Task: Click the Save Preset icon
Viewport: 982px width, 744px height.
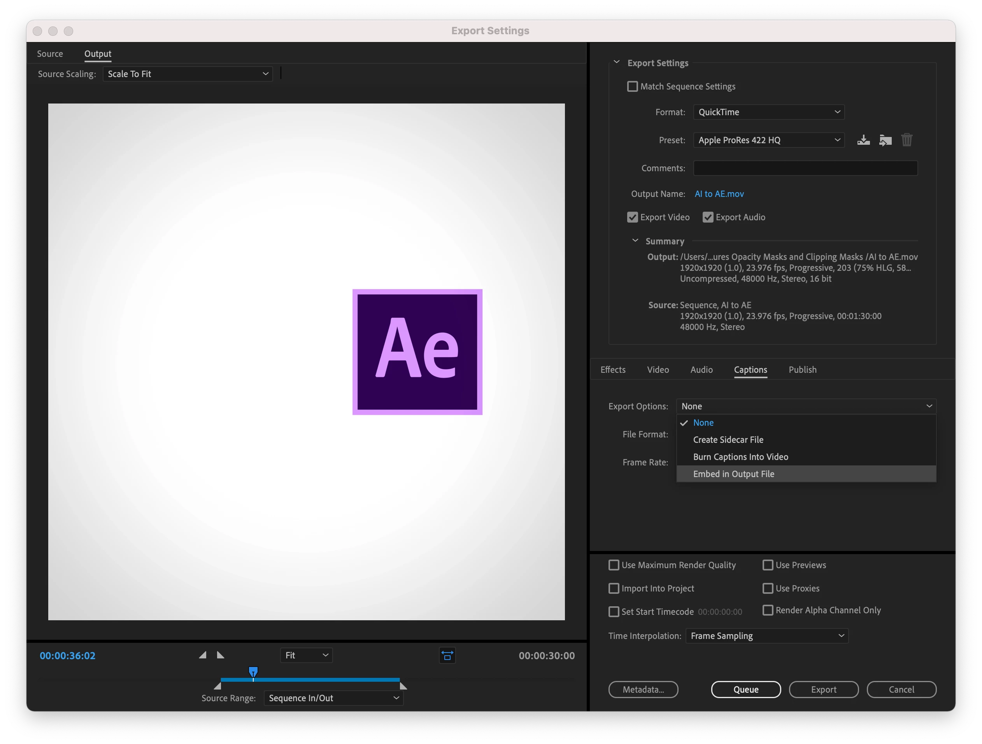Action: [x=863, y=140]
